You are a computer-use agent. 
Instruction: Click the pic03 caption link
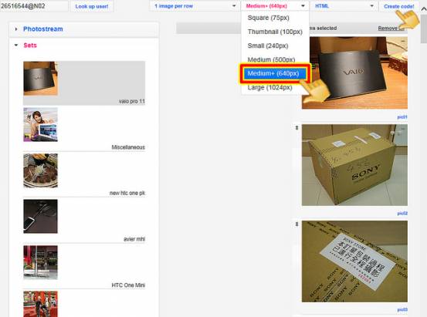[402, 309]
